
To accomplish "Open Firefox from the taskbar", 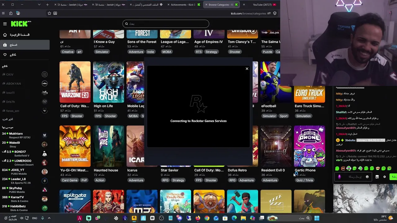I will (198, 218).
